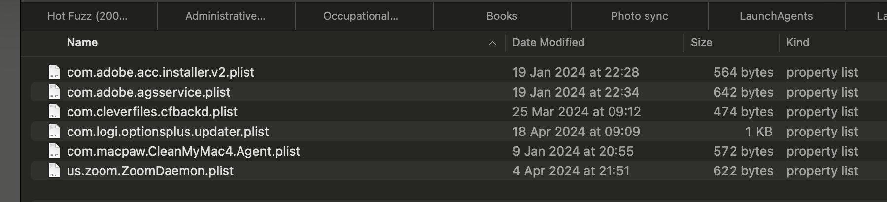Select the LaunchAgents tab

point(776,16)
